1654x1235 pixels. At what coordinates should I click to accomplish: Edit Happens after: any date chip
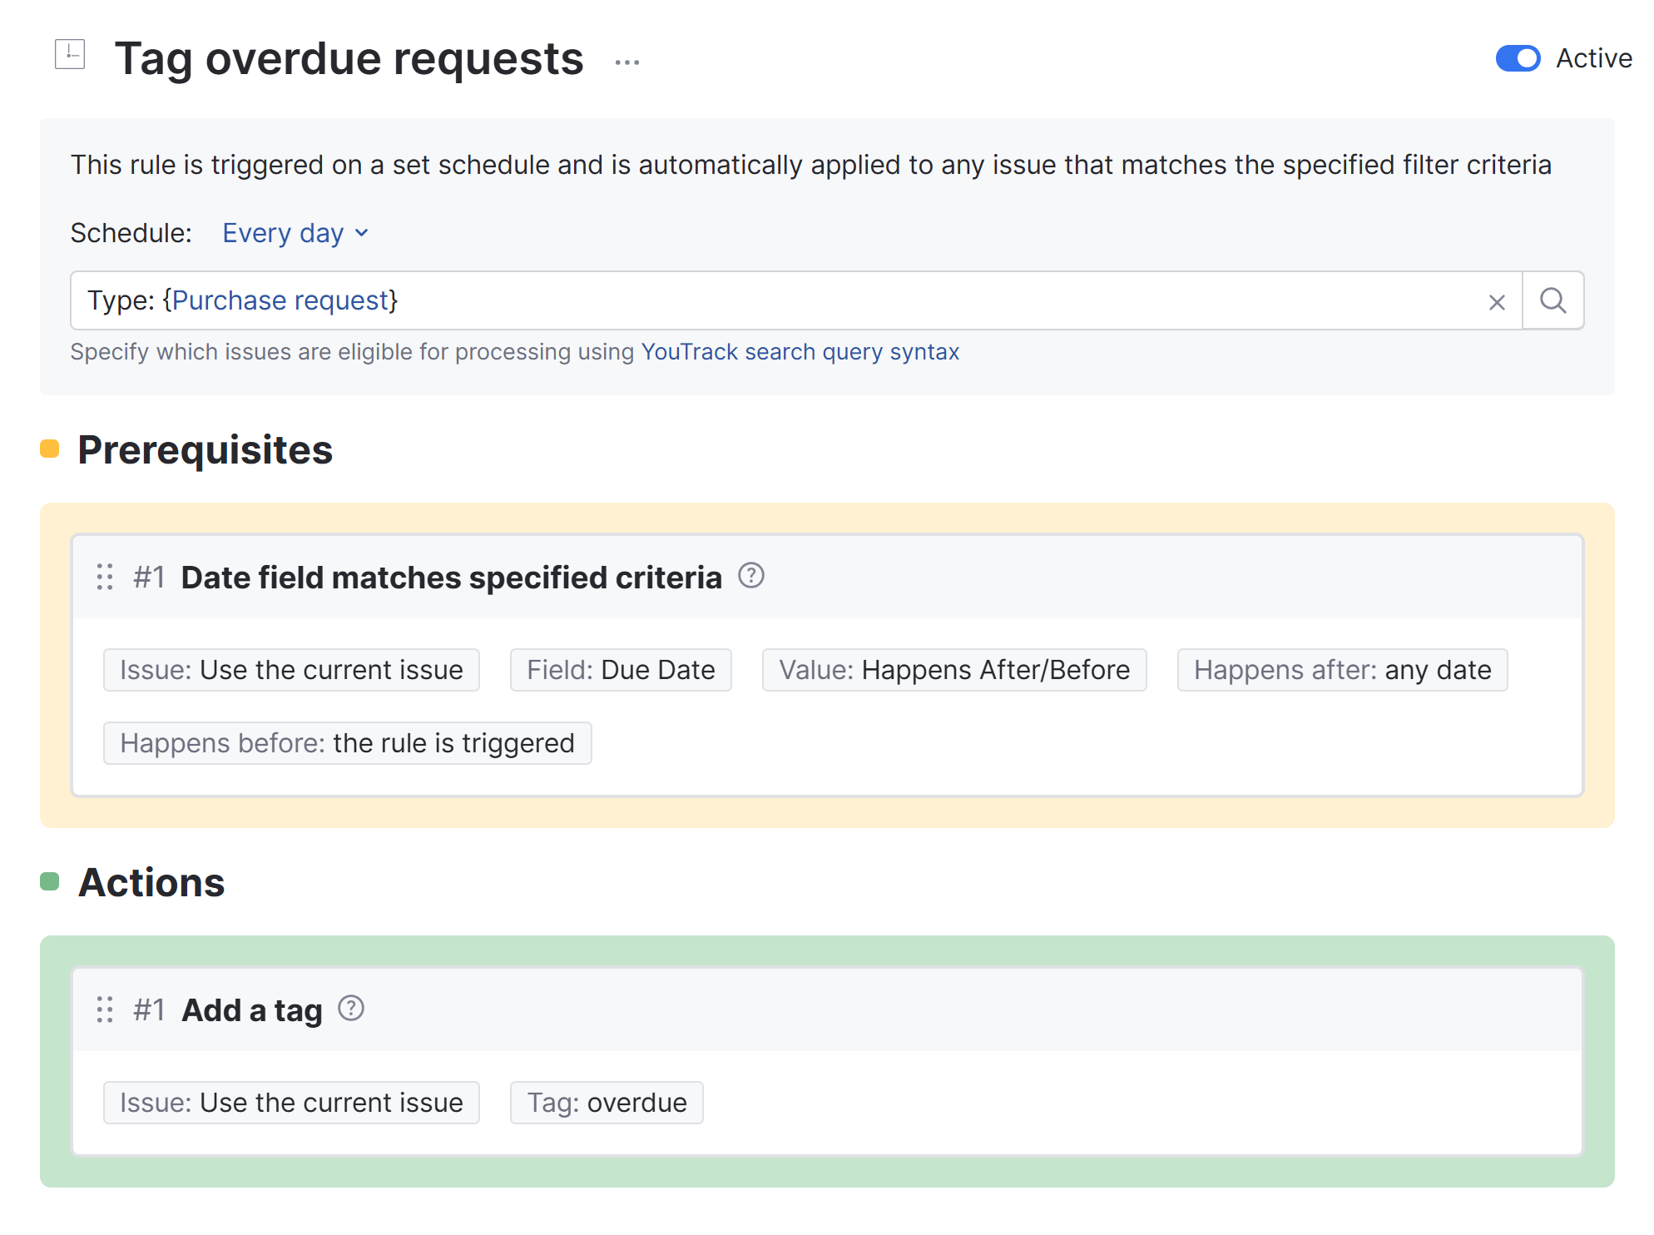(1341, 670)
